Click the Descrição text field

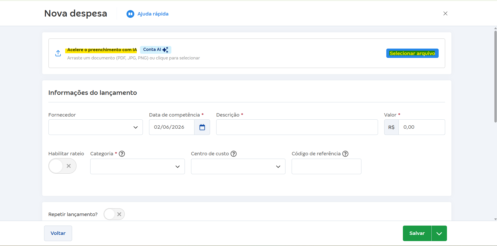(297, 127)
